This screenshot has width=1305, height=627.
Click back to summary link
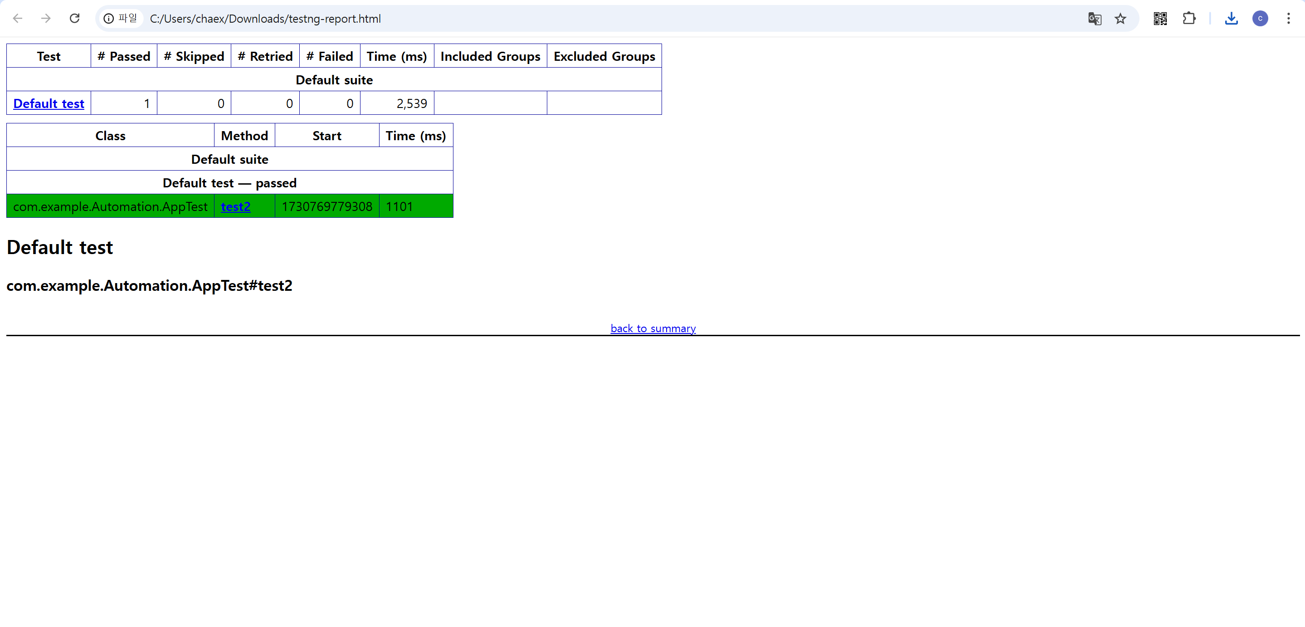coord(652,328)
